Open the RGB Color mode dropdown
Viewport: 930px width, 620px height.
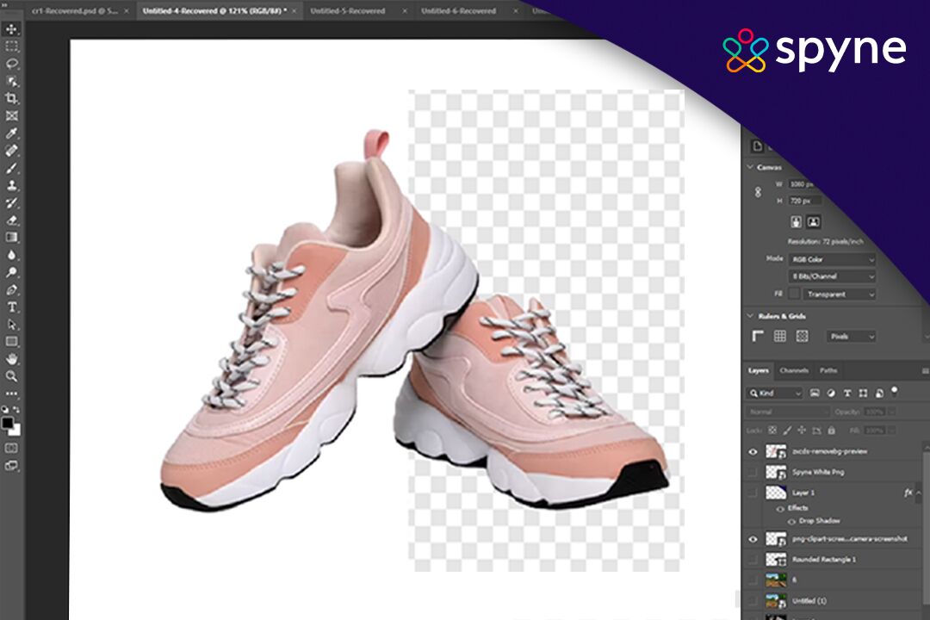[833, 259]
